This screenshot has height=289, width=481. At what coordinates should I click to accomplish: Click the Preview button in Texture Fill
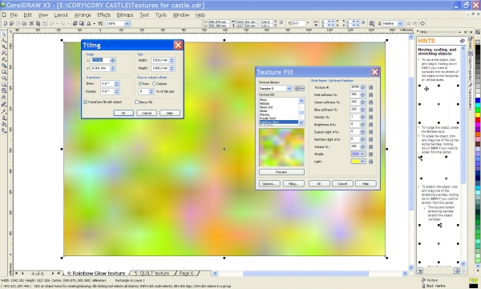(281, 172)
